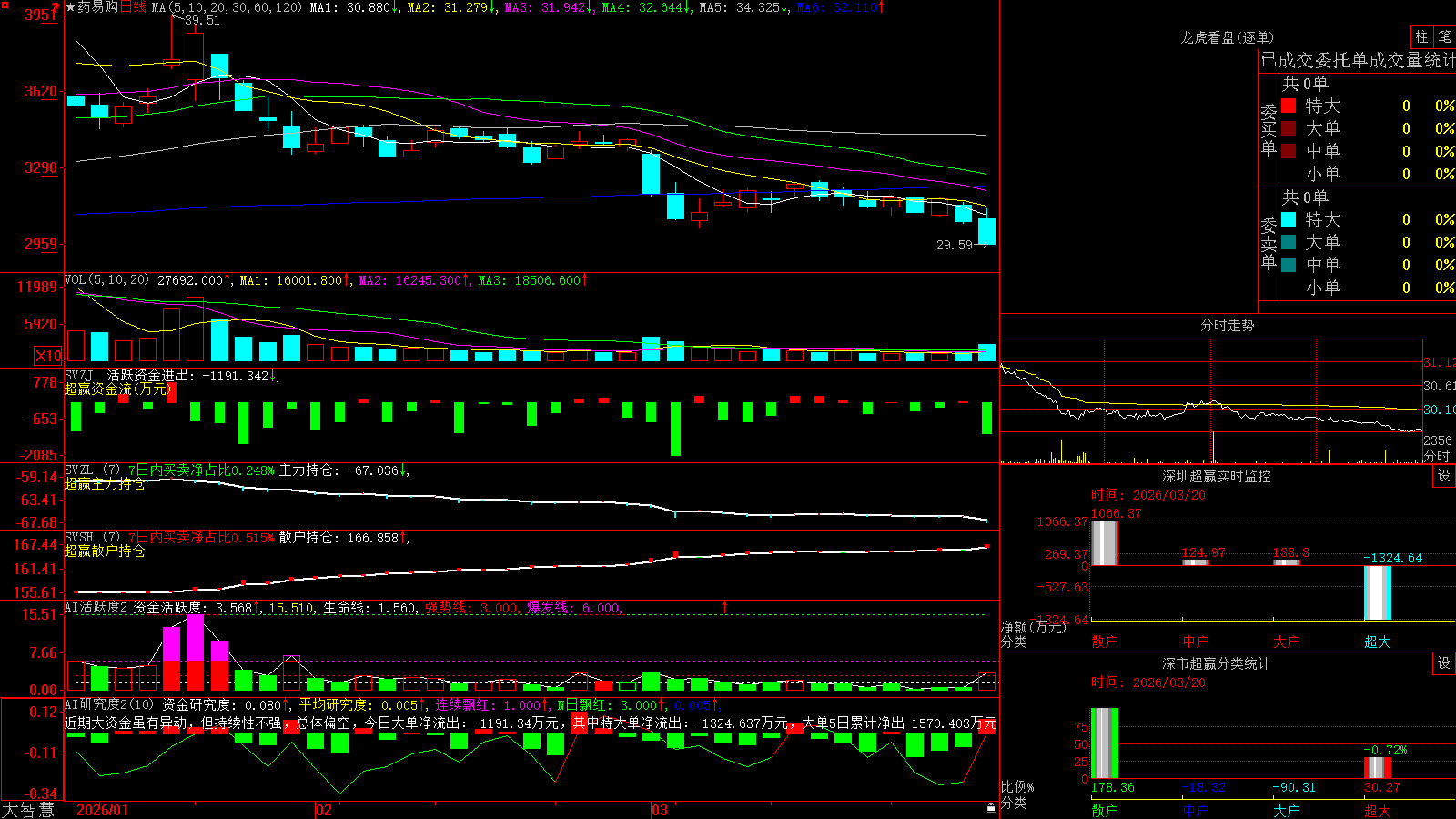Click the red question mark icon near 3951
Screen dimensions: 1456x819
tap(56, 8)
